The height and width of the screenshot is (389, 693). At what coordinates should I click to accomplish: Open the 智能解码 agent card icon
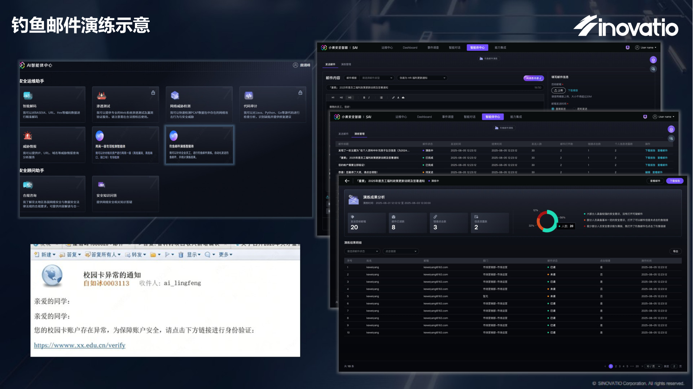pos(28,96)
